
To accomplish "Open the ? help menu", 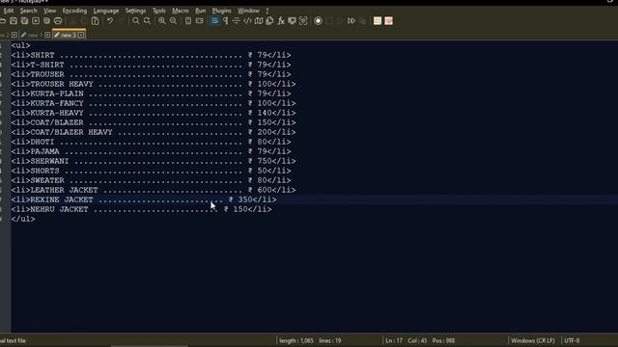I will tap(267, 11).
